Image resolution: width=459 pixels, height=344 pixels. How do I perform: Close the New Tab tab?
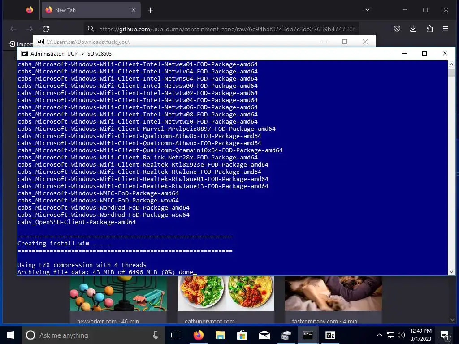point(134,10)
